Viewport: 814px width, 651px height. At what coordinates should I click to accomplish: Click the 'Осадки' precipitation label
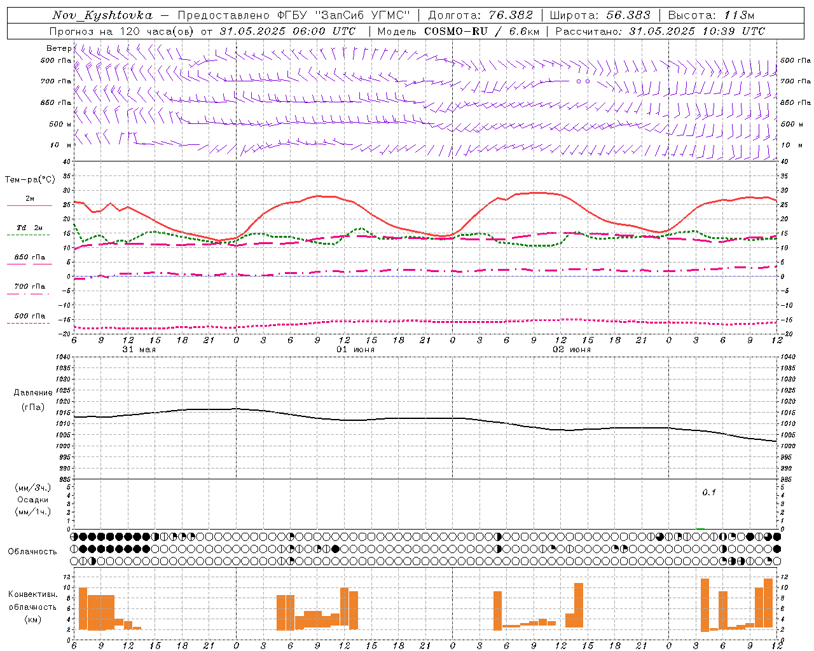(33, 500)
